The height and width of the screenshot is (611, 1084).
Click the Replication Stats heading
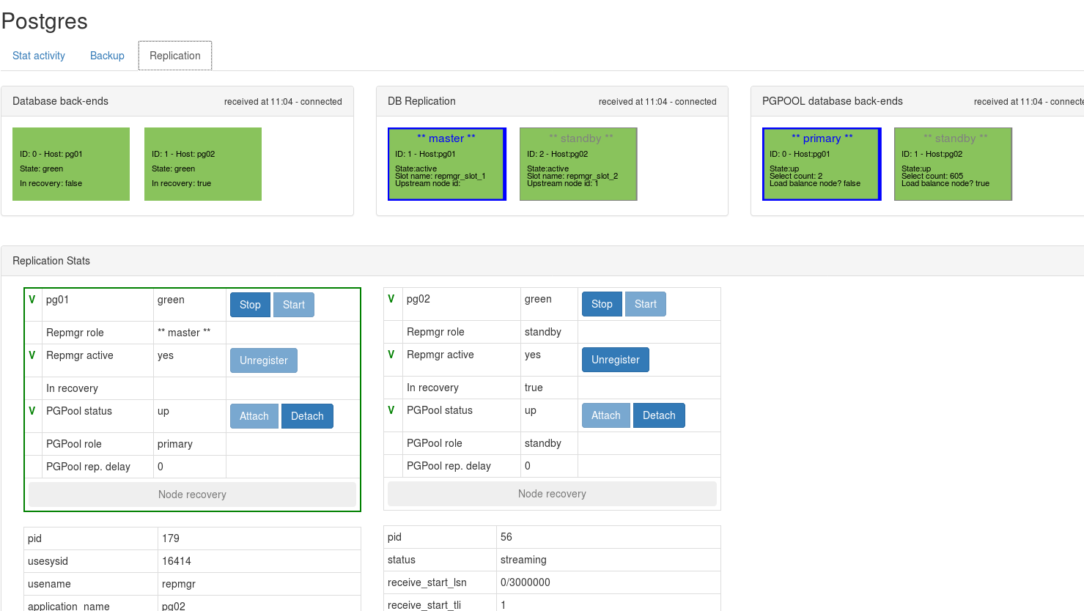pyautogui.click(x=51, y=261)
